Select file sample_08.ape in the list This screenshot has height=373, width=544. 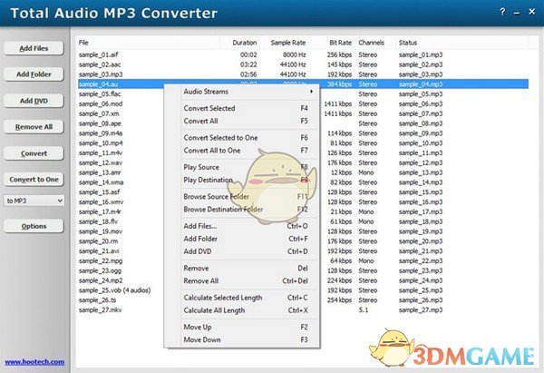click(100, 123)
